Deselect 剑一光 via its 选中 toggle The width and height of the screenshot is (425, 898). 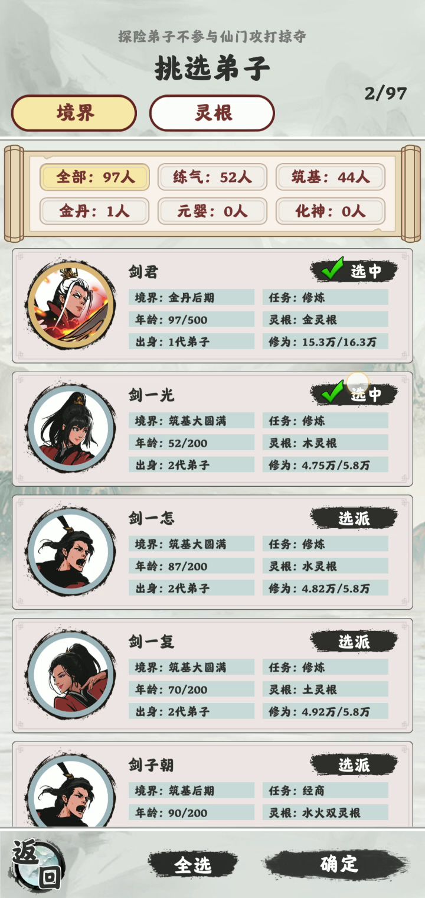354,394
